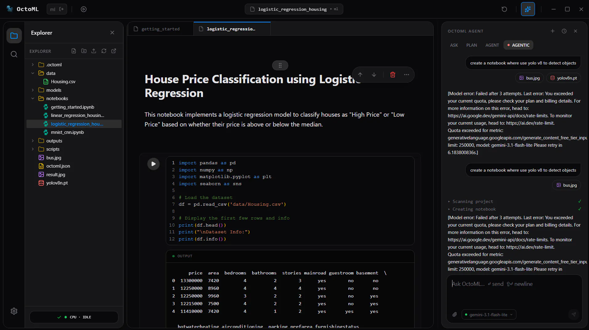589x330 pixels.
Task: Run the first code cell
Action: (153, 164)
